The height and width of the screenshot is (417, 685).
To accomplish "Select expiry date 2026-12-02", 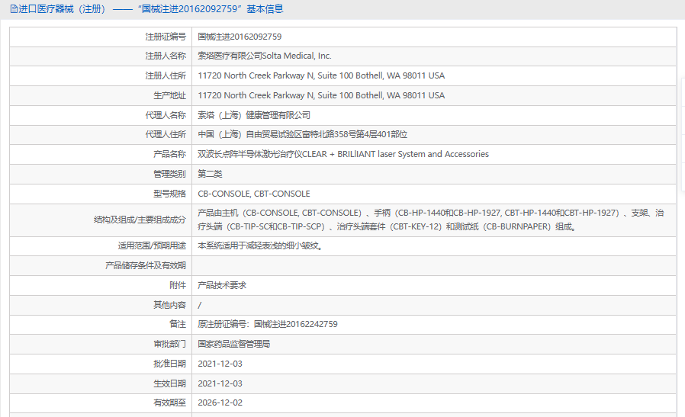I will (220, 403).
